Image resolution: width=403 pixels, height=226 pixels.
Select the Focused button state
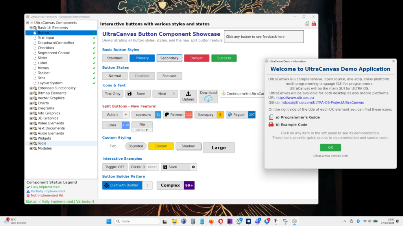pyautogui.click(x=169, y=76)
